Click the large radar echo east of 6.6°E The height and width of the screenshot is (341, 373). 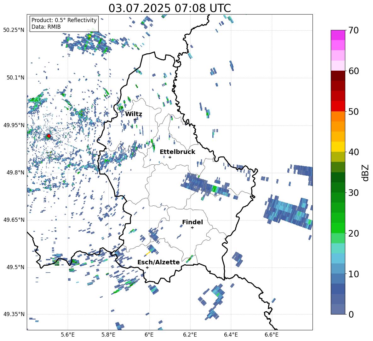pyautogui.click(x=288, y=212)
